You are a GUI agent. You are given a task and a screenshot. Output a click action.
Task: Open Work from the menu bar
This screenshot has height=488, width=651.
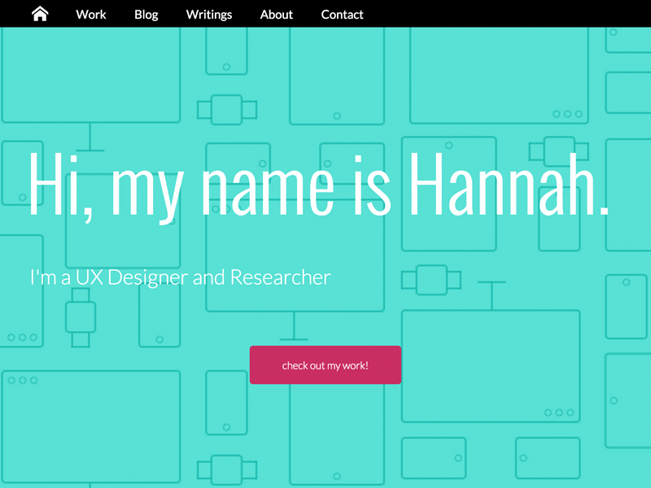coord(90,14)
